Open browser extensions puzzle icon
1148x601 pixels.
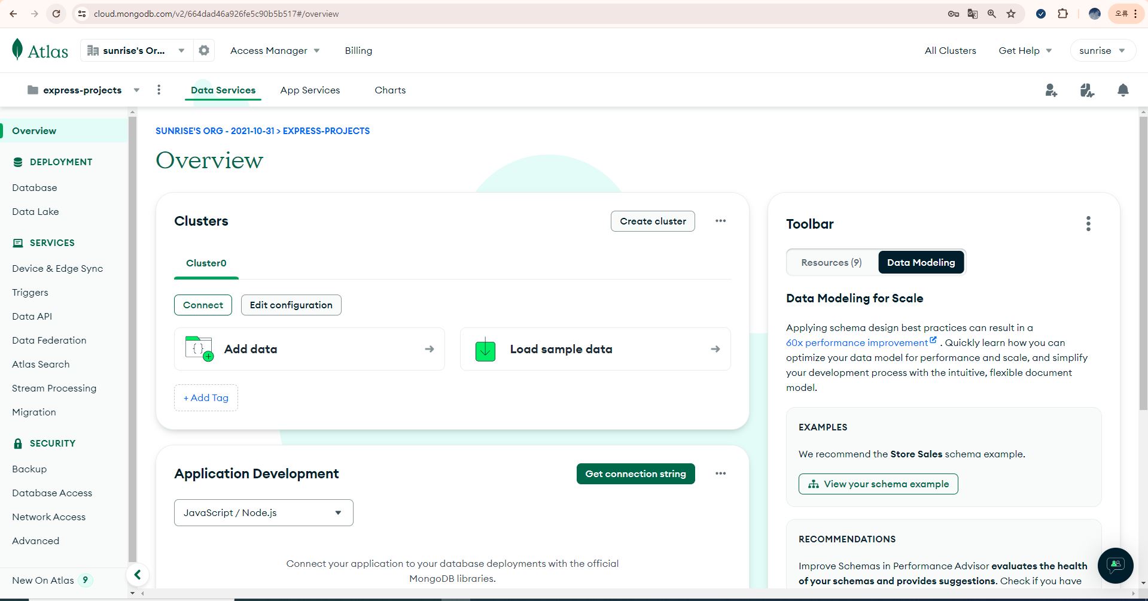pos(1063,14)
